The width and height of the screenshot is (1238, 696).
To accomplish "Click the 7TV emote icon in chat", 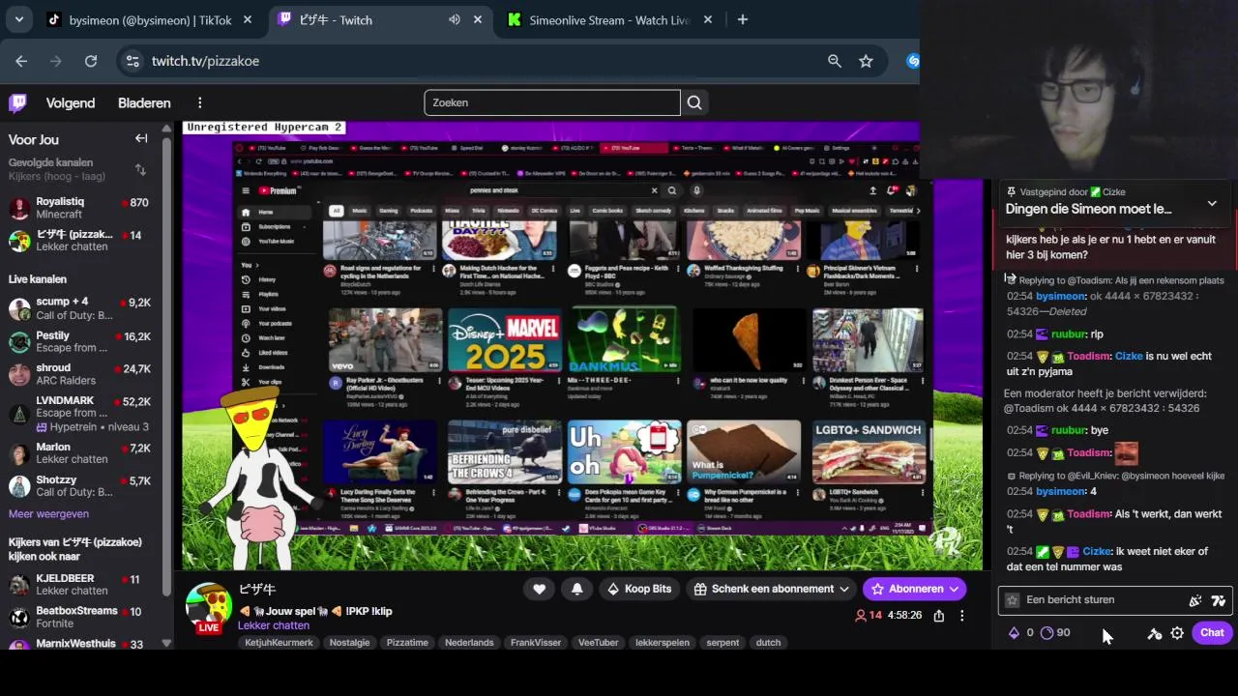I will coord(1219,600).
